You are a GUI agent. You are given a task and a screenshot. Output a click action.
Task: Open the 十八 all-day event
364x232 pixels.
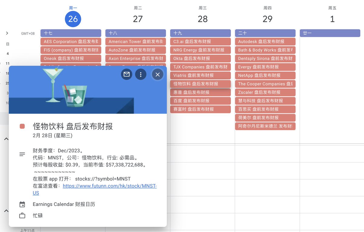136,33
